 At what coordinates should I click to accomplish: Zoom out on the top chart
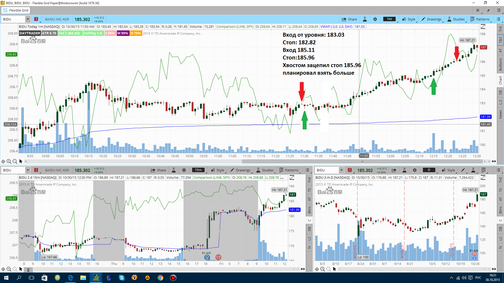(15, 161)
